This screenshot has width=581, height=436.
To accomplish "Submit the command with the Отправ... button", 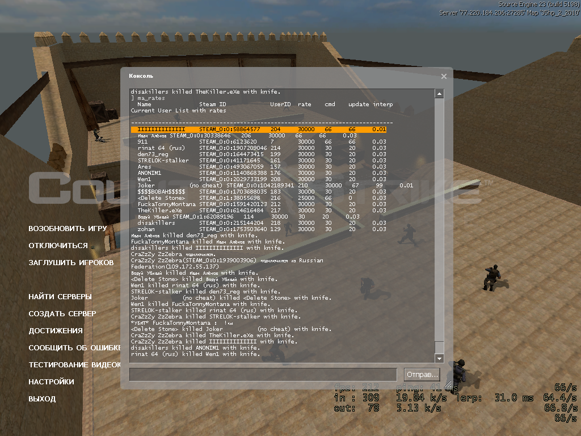I will [x=422, y=375].
